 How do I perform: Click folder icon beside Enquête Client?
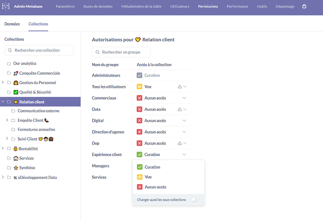point(13,120)
